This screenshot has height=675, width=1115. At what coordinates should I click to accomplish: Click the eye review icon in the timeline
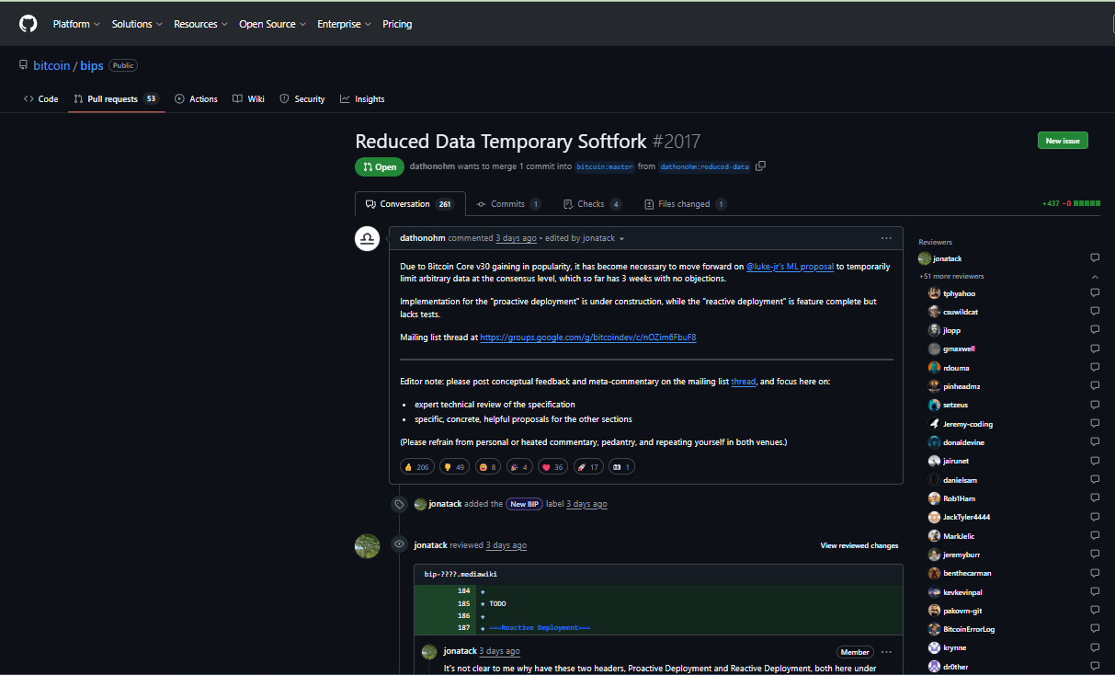click(399, 544)
